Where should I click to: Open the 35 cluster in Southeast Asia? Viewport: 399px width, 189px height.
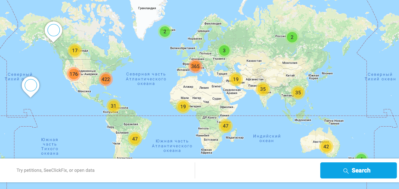point(298,93)
